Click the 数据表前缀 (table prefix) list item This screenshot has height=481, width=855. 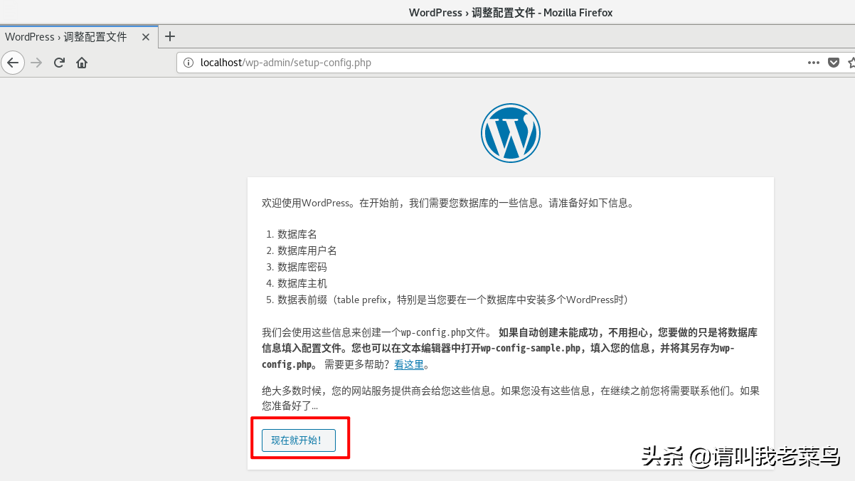click(x=453, y=300)
